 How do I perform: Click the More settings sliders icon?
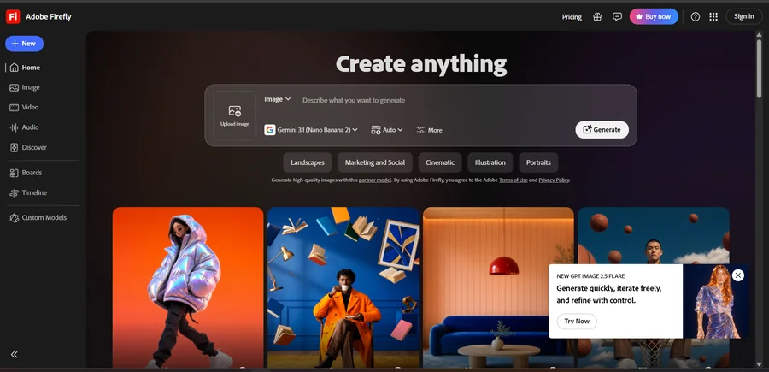click(x=420, y=130)
